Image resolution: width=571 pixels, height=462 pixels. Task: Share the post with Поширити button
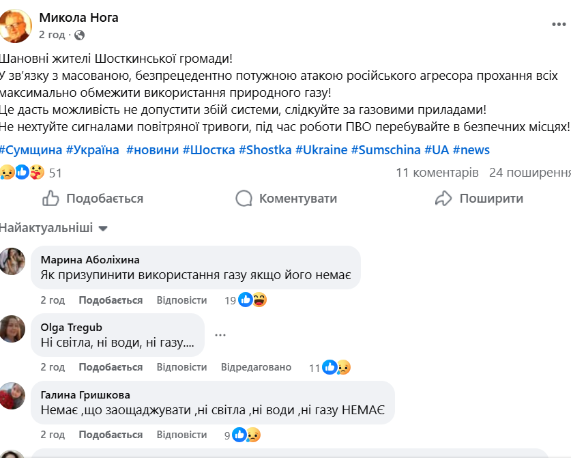point(479,199)
